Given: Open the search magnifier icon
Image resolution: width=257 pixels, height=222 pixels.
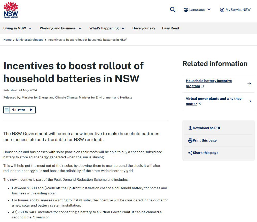Looking at the screenshot, I should pos(173,10).
